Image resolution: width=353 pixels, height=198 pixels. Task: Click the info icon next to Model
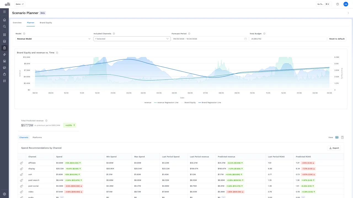[x=24, y=34]
